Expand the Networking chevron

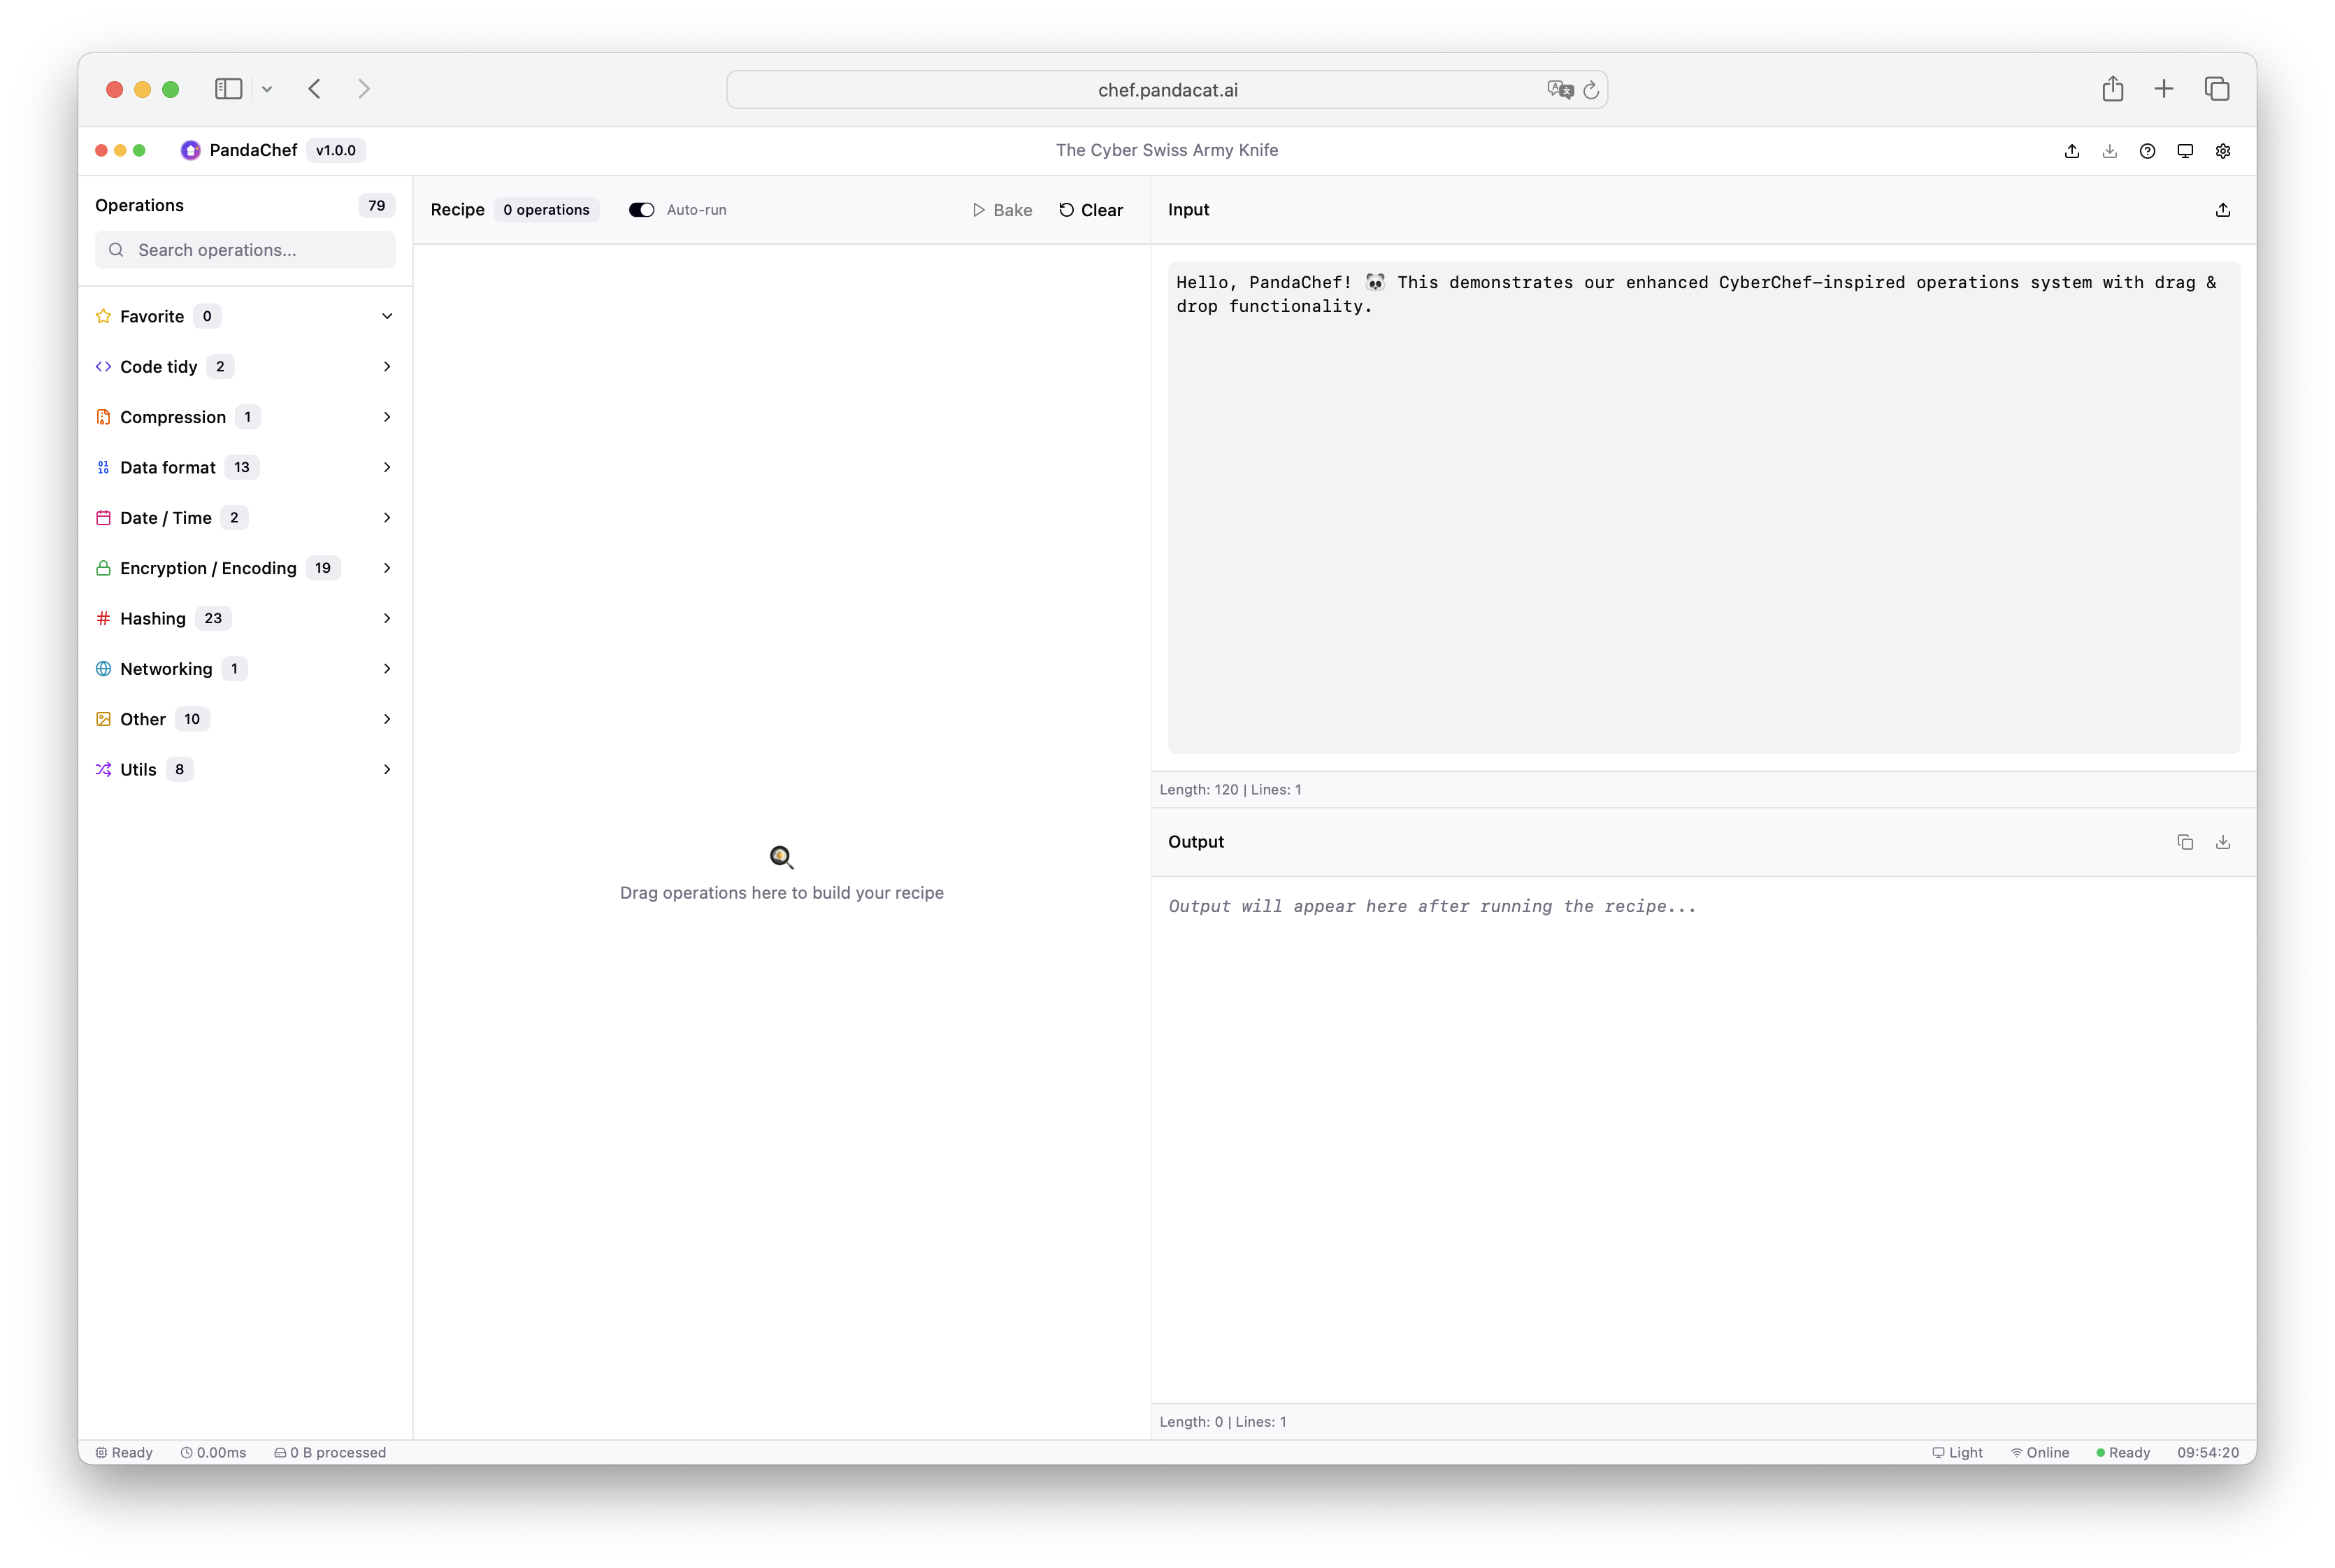click(x=387, y=669)
